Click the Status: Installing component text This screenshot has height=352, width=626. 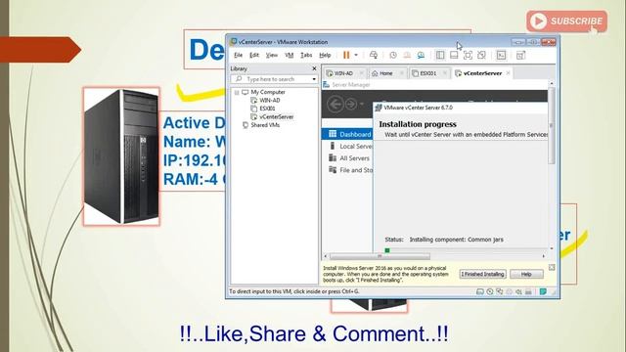(x=444, y=240)
